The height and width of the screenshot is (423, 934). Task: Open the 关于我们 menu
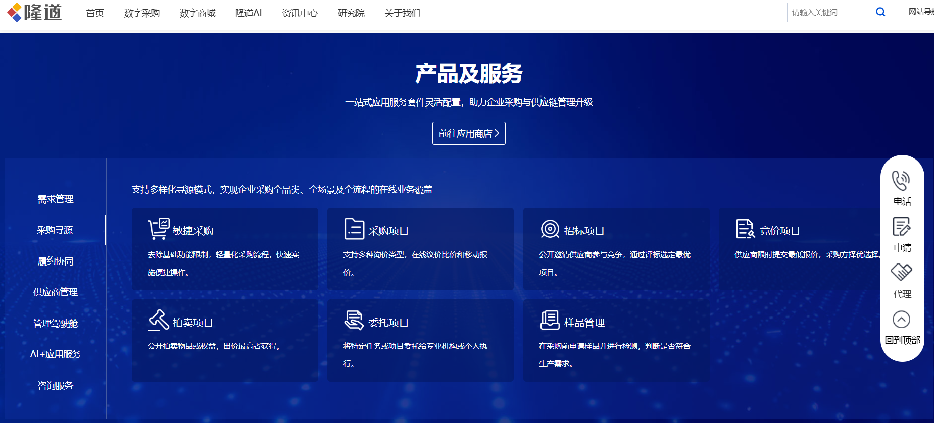[x=402, y=13]
